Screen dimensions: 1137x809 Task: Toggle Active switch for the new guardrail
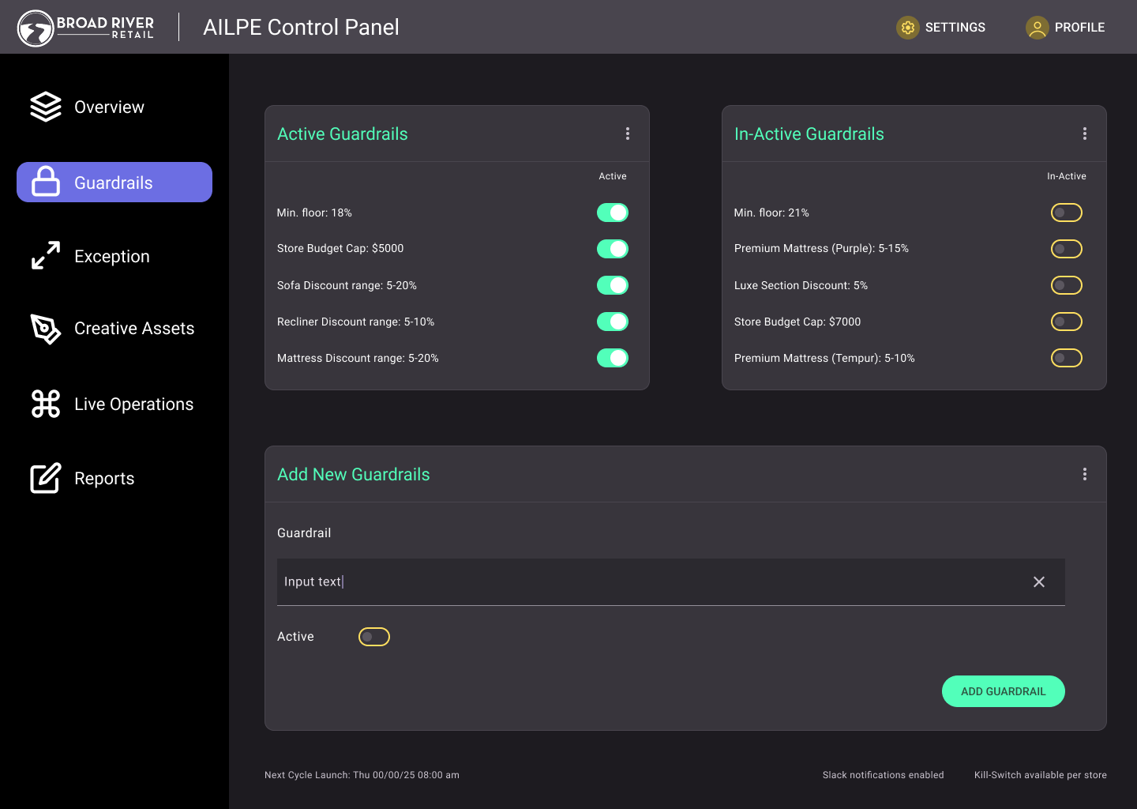(x=374, y=637)
